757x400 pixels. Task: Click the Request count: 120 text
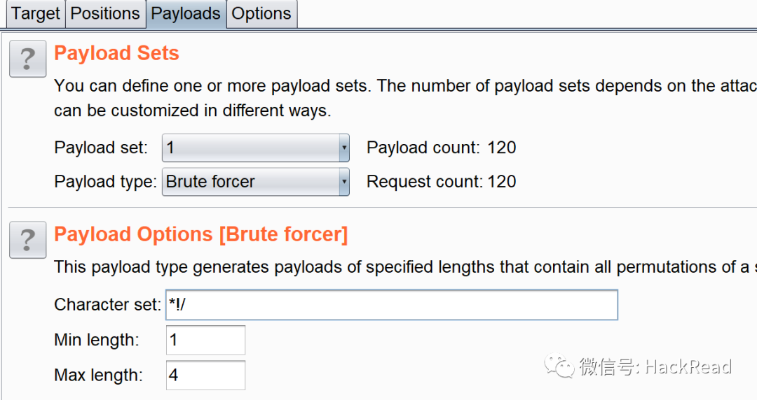[x=441, y=182]
